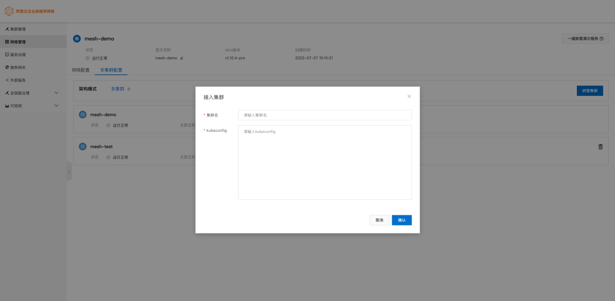Click the 可观测 sidebar item
The image size is (615, 301).
33,106
